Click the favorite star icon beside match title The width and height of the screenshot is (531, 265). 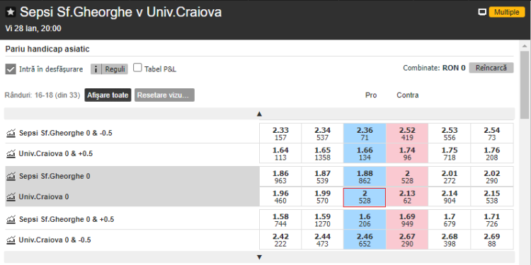click(x=11, y=12)
